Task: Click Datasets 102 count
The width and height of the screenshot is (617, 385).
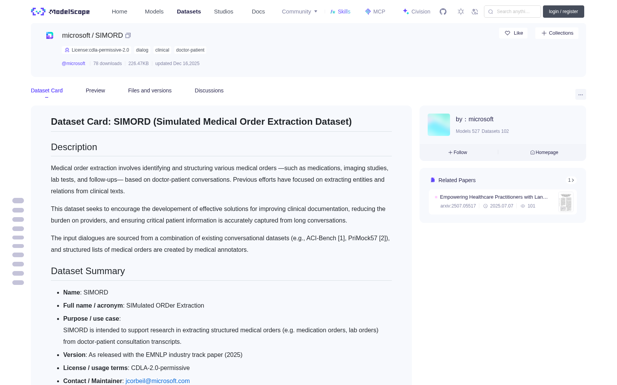Action: point(495,131)
